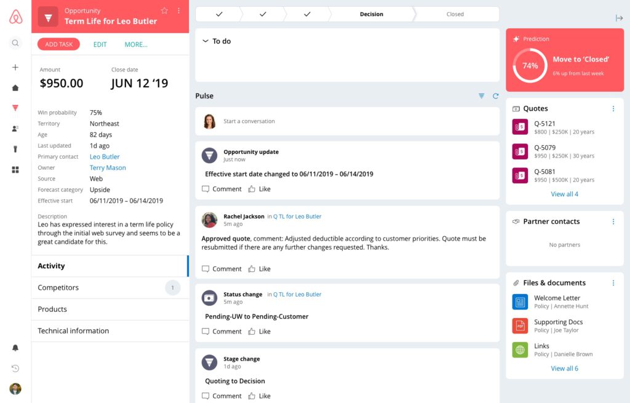This screenshot has height=403, width=630.
Task: Open Q TL for Leo Butler link in Rachel's post
Action: [297, 216]
